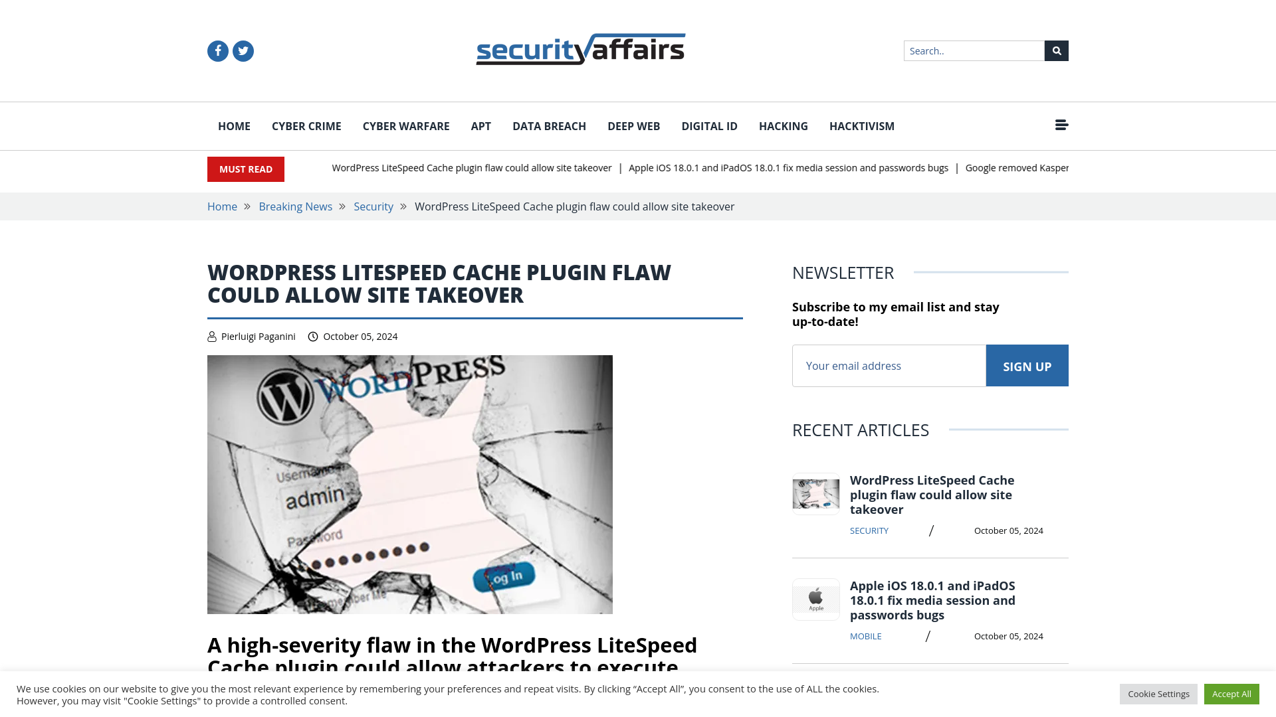Click the Search magnifier icon
Image resolution: width=1276 pixels, height=717 pixels.
[x=1057, y=50]
